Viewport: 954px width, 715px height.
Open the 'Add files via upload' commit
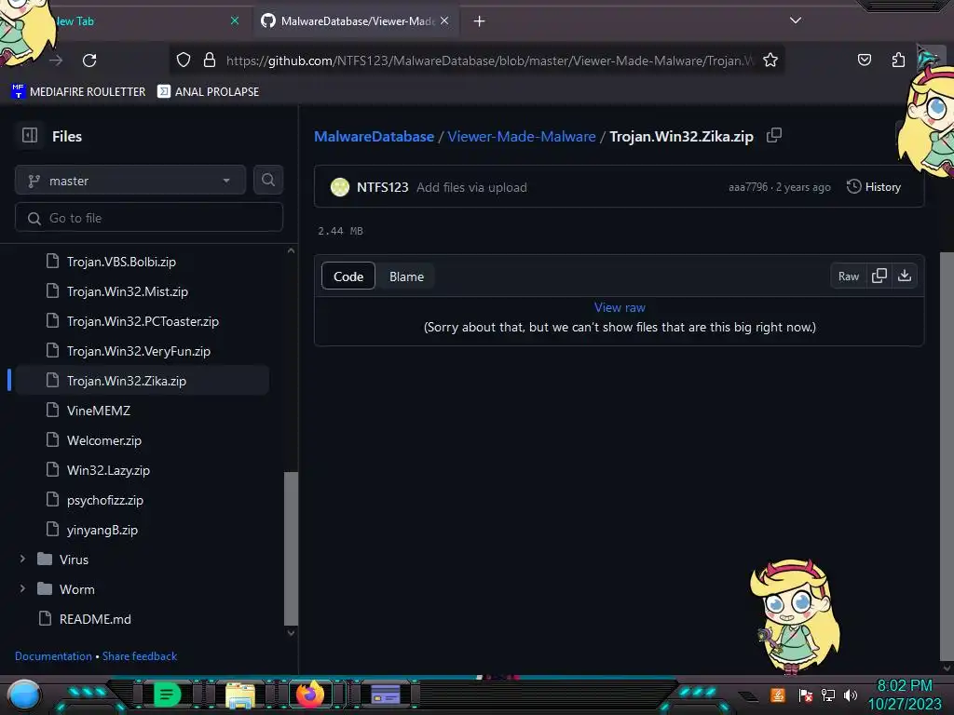coord(471,187)
